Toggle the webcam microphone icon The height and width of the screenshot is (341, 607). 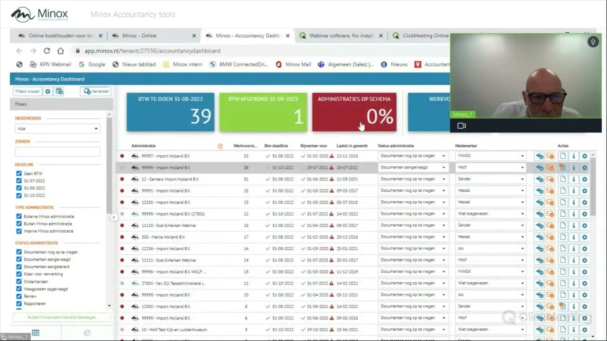(593, 42)
